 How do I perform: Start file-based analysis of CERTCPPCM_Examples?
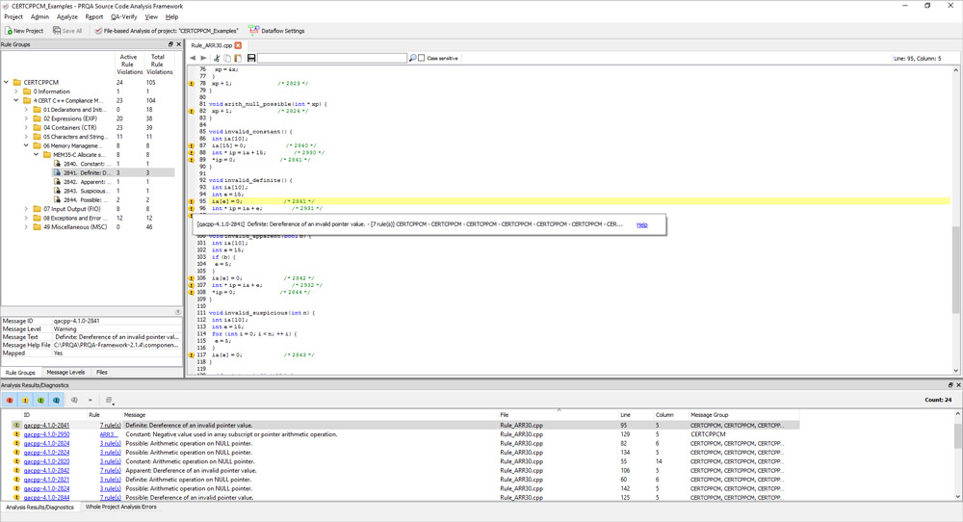coord(167,31)
